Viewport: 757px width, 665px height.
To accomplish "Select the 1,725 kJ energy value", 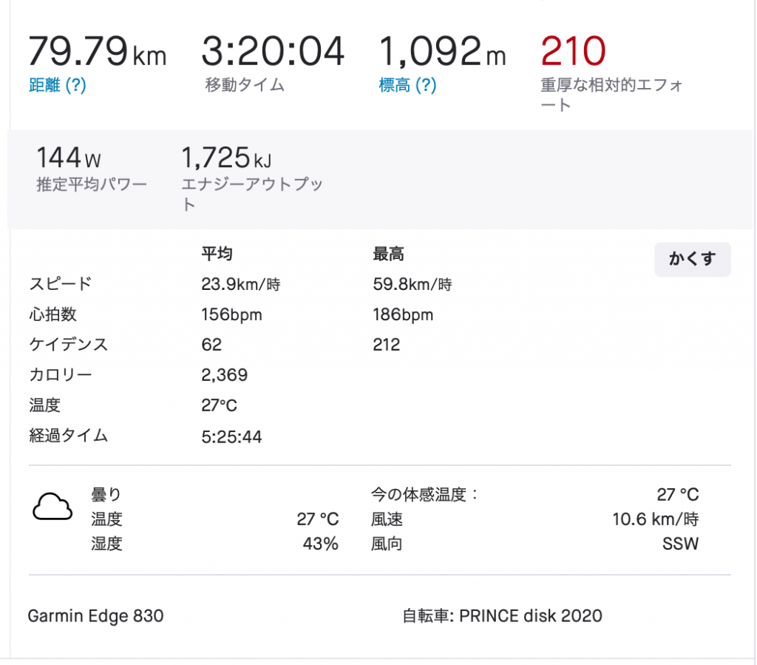I will (x=226, y=158).
